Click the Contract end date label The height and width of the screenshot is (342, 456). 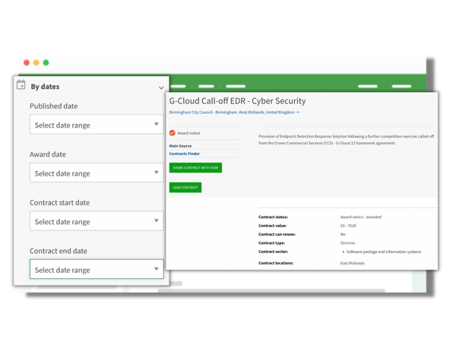coord(59,251)
